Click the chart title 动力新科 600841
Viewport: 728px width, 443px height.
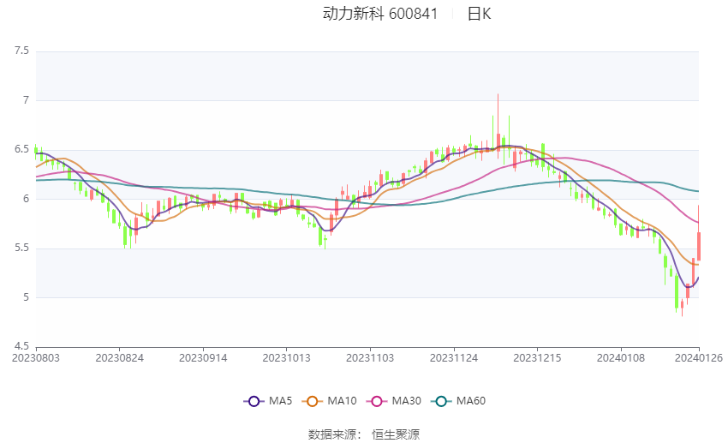[380, 14]
